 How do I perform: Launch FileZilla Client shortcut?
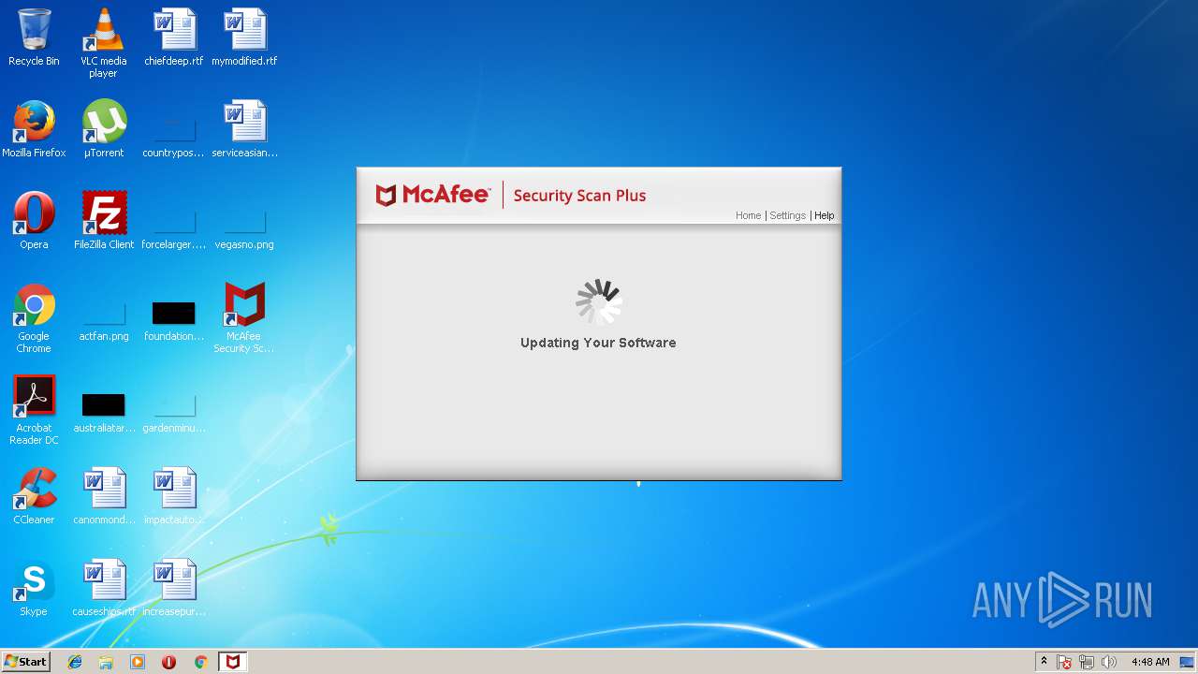[103, 221]
